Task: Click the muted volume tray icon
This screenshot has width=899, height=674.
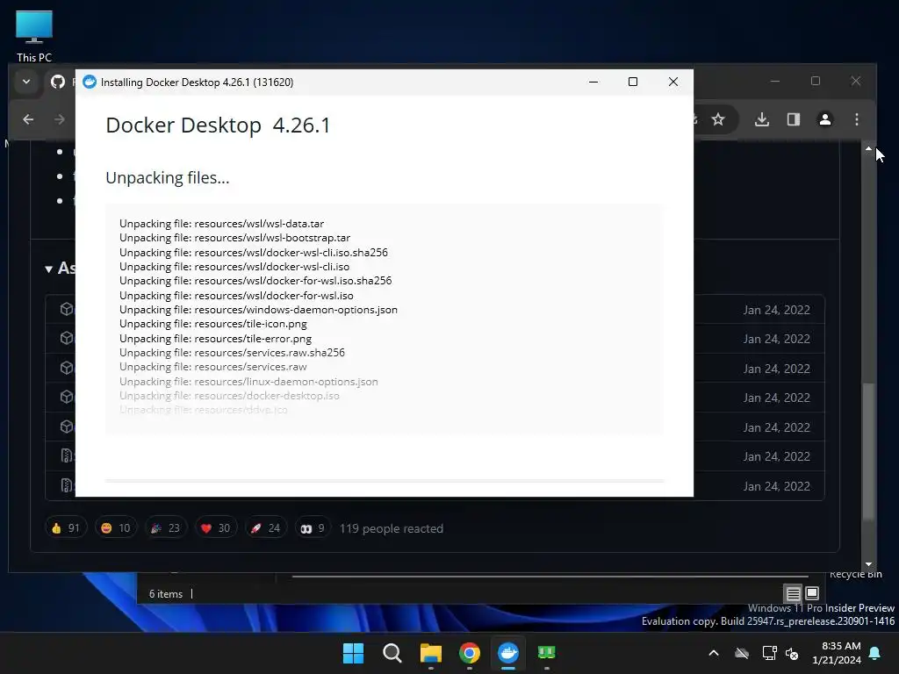Action: point(792,653)
